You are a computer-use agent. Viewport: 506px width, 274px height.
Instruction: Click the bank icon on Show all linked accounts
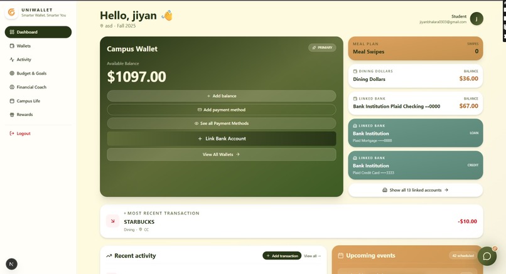tap(385, 190)
